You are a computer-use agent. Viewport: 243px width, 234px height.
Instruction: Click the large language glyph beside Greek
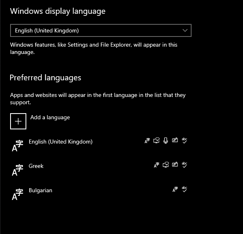tap(17, 170)
